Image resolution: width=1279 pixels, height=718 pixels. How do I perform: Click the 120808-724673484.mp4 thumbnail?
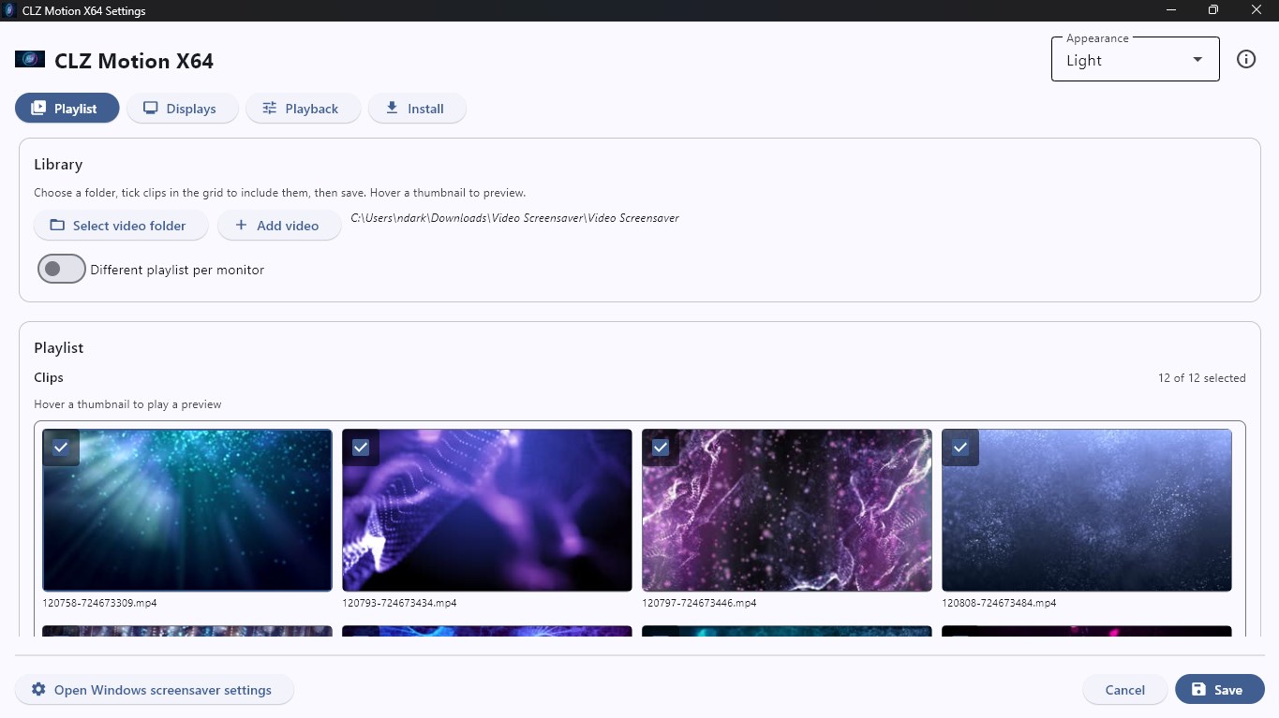coord(1087,510)
